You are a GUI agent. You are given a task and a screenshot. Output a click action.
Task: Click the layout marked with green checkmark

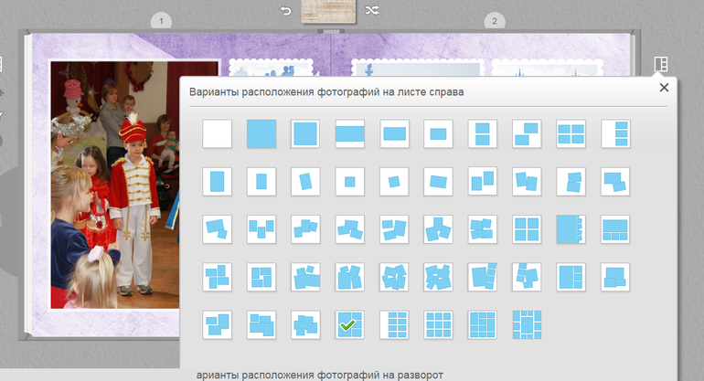click(x=349, y=323)
